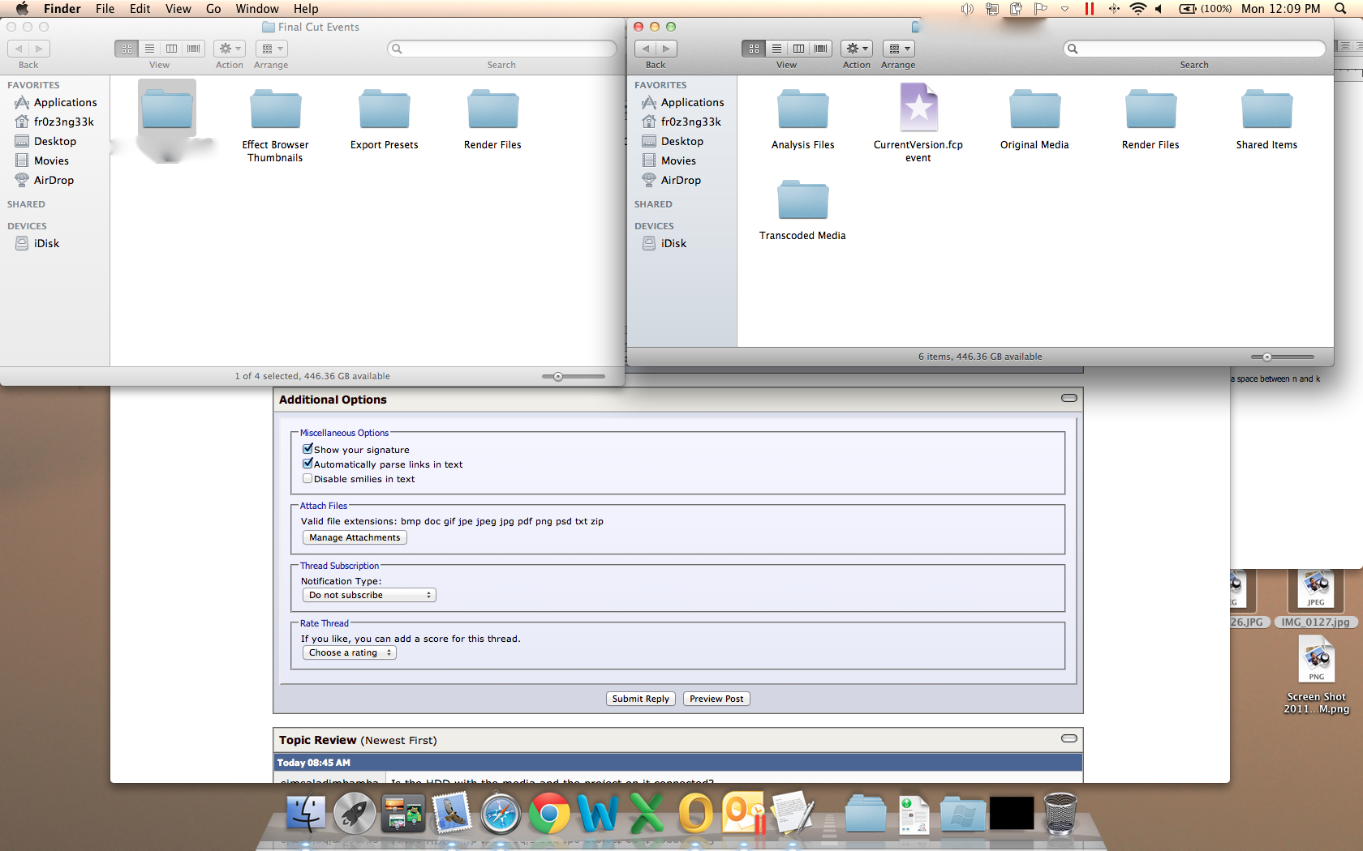Switch left Finder window to column view
This screenshot has width=1363, height=851.
point(171,49)
